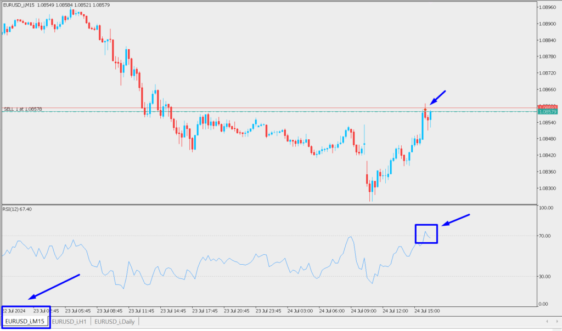Select the blue arrow pointing at the RSI rectangle
Viewport: 562px width, 331px height.
[457, 219]
